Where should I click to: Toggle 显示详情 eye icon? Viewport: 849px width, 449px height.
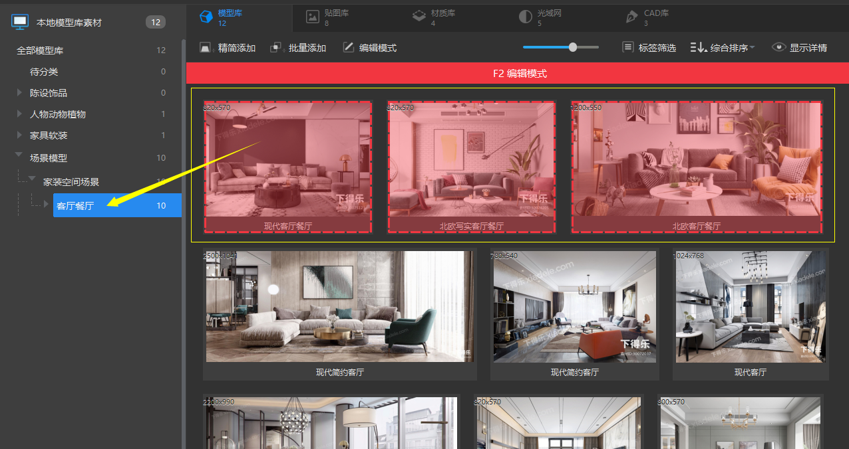point(778,48)
